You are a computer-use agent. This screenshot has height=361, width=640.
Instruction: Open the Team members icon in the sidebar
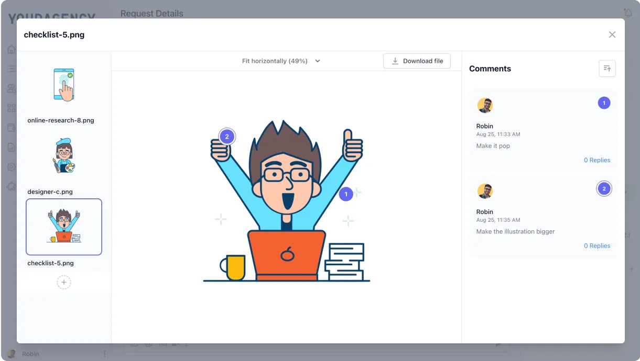(x=12, y=88)
